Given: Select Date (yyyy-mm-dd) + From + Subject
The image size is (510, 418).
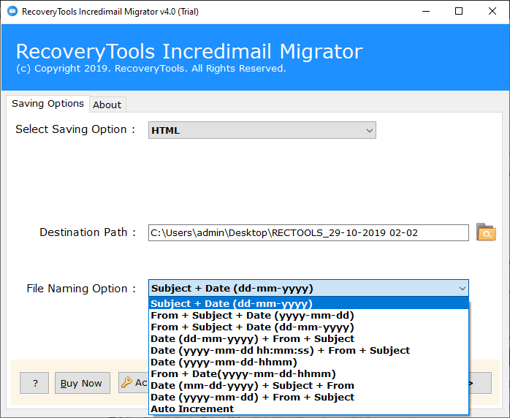Looking at the screenshot, I should pos(308,398).
